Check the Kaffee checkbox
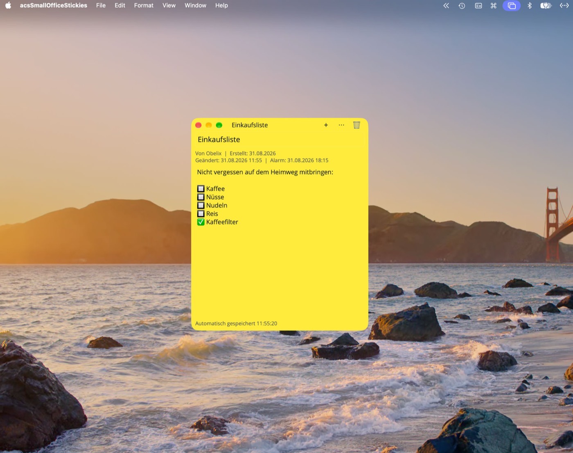The height and width of the screenshot is (453, 573). pyautogui.click(x=201, y=189)
